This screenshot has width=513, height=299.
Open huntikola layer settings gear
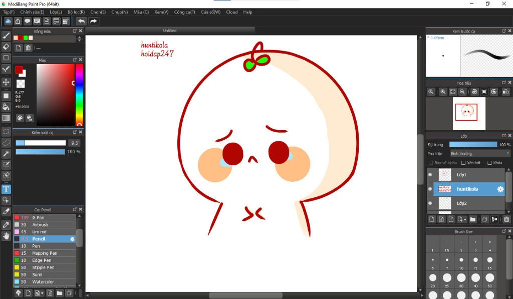pyautogui.click(x=500, y=189)
